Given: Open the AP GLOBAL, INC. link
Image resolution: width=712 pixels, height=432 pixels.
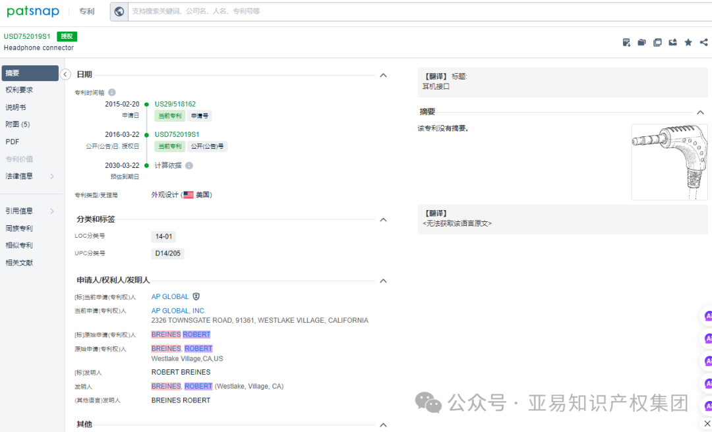Looking at the screenshot, I should pyautogui.click(x=178, y=310).
